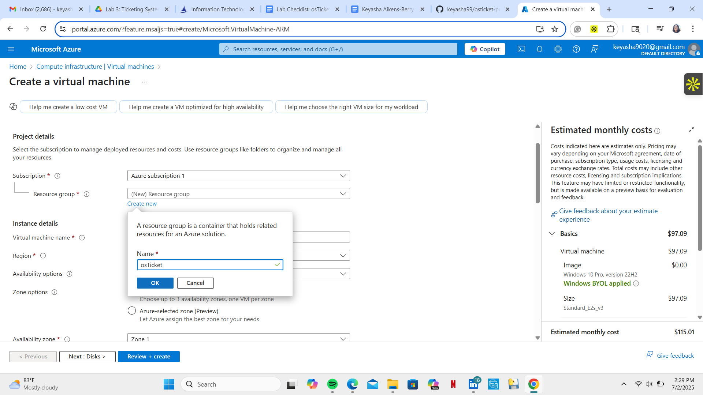Image resolution: width=703 pixels, height=395 pixels.
Task: Open File Explorer from the taskbar
Action: [x=393, y=384]
